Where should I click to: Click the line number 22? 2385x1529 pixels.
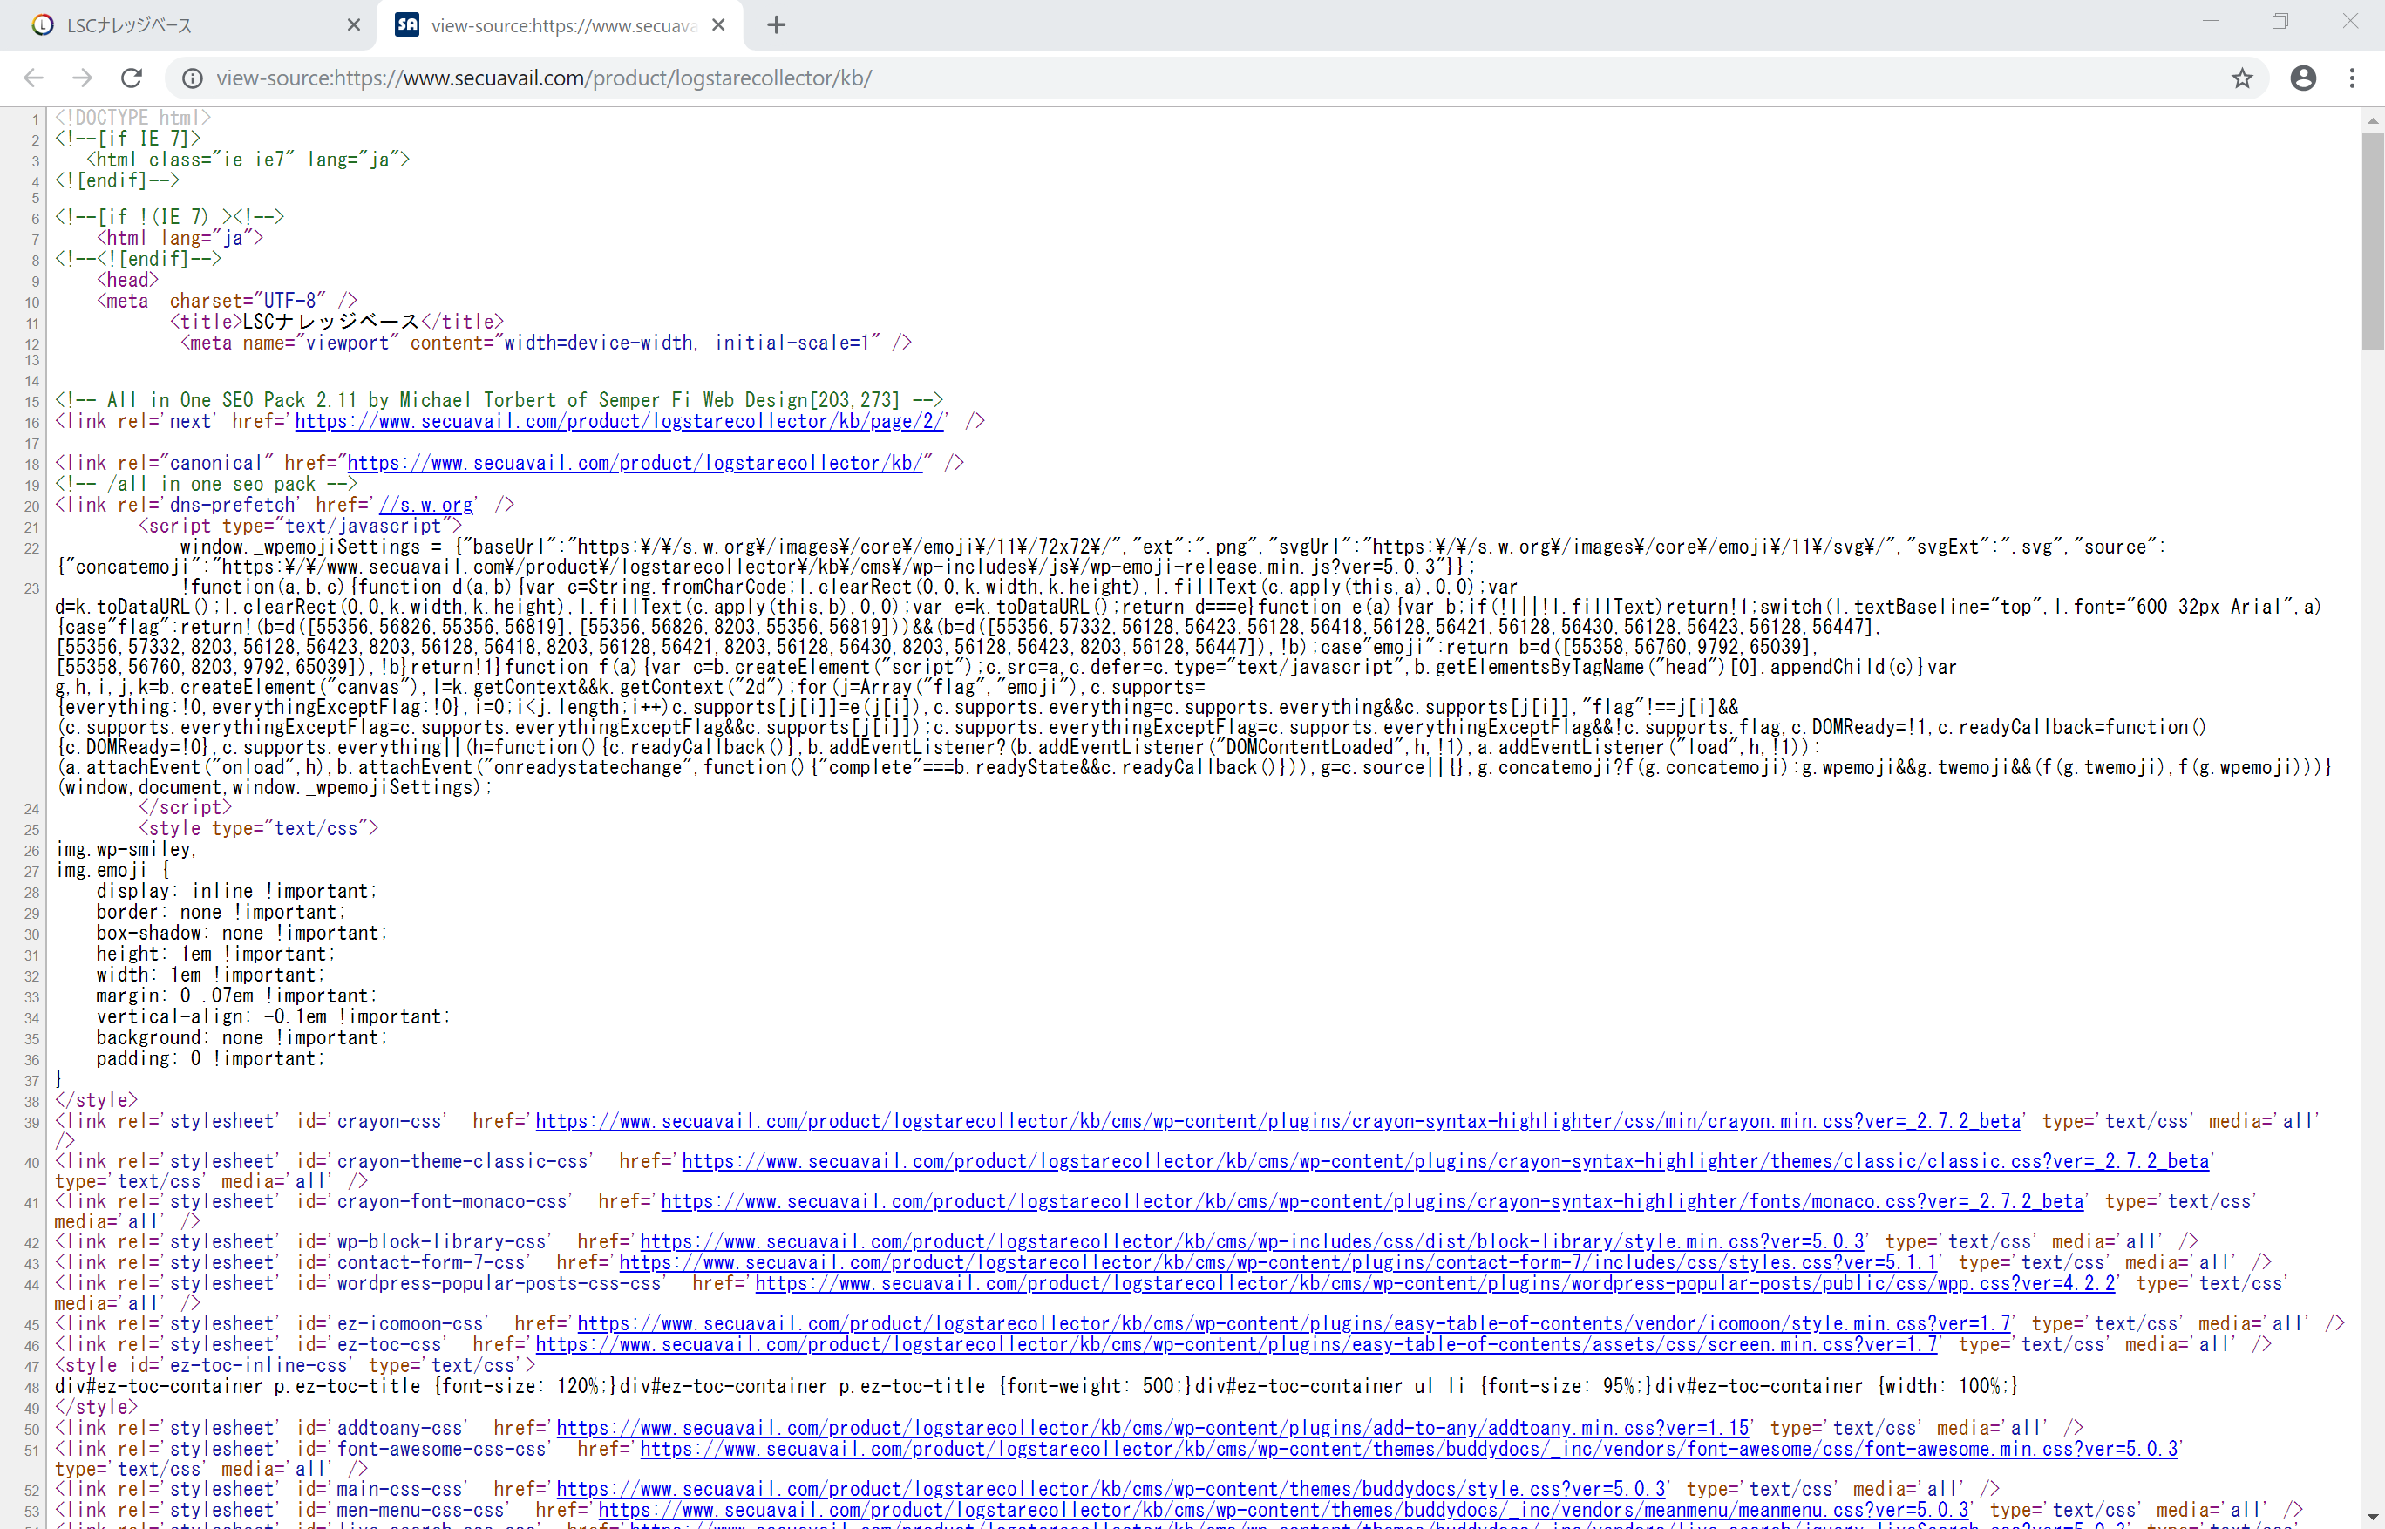point(31,548)
